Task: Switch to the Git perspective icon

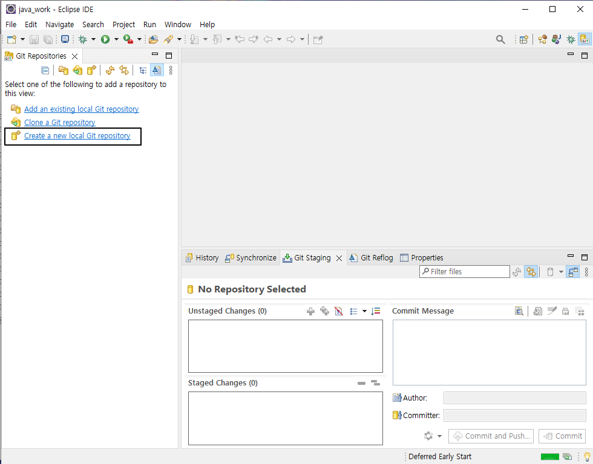Action: point(585,39)
